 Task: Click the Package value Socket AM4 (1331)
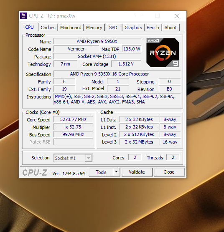97,56
